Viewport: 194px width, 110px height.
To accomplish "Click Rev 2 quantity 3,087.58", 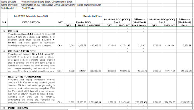I will pyautogui.click(x=157, y=71).
